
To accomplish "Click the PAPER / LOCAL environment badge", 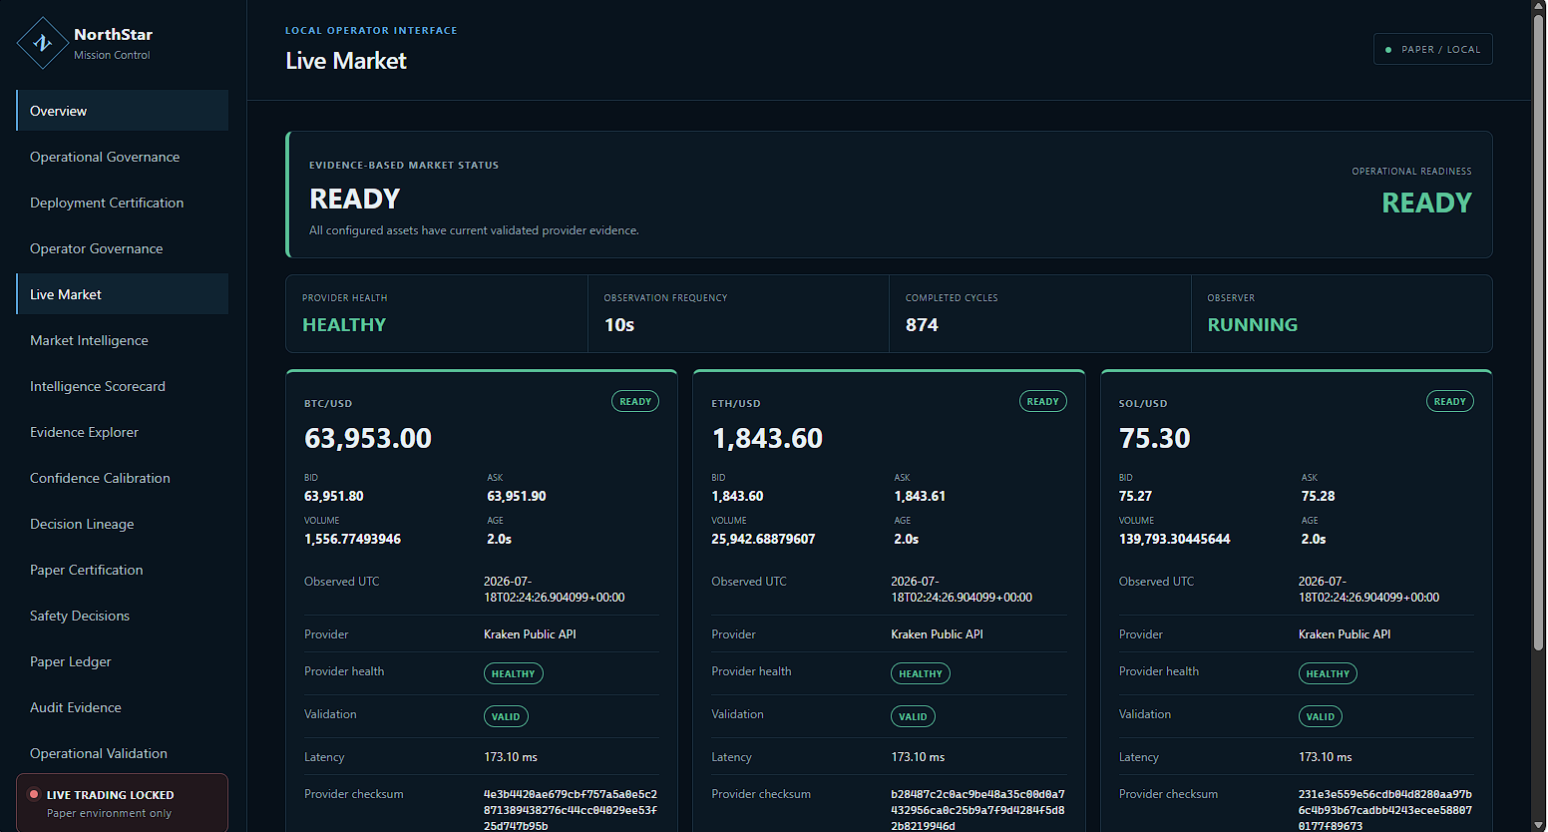I will (x=1432, y=50).
